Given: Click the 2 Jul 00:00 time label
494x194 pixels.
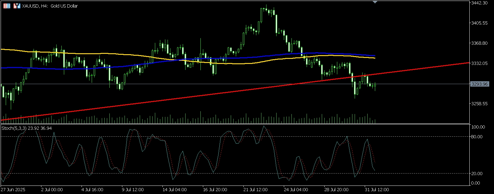Looking at the screenshot, I should (x=52, y=190).
